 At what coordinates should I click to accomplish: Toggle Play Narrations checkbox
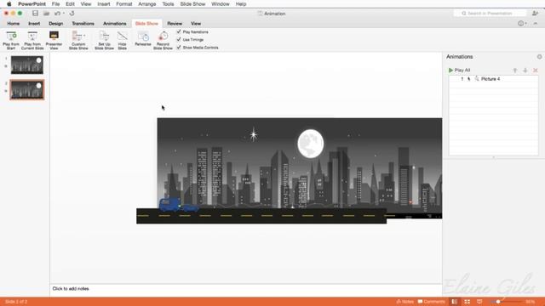[179, 31]
